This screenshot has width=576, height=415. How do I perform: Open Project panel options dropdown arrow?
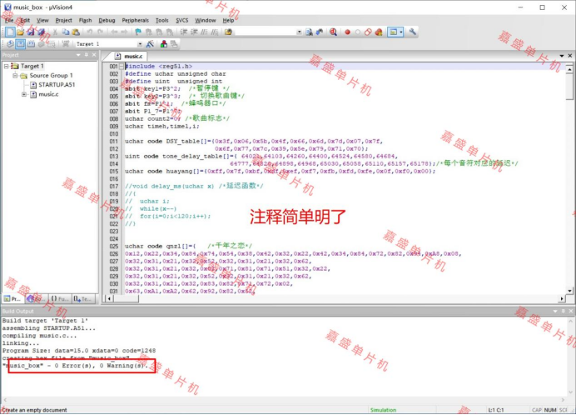click(x=78, y=55)
